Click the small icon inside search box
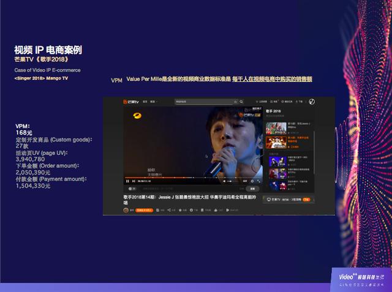Screen dimensions: 392x292 pos(235,102)
